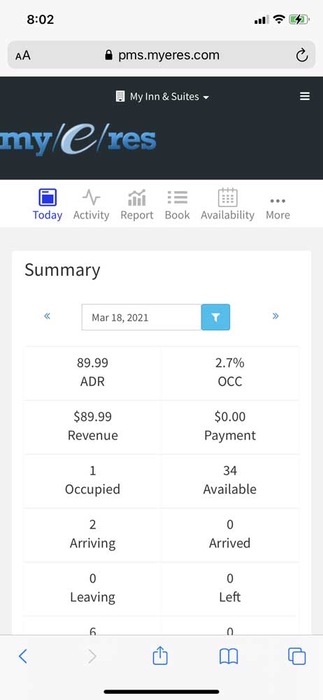Open the Report tab
The height and width of the screenshot is (700, 323).
(137, 205)
